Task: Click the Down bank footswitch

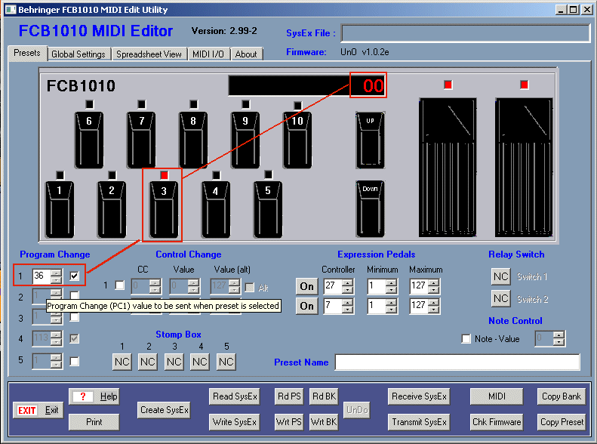Action: 370,208
